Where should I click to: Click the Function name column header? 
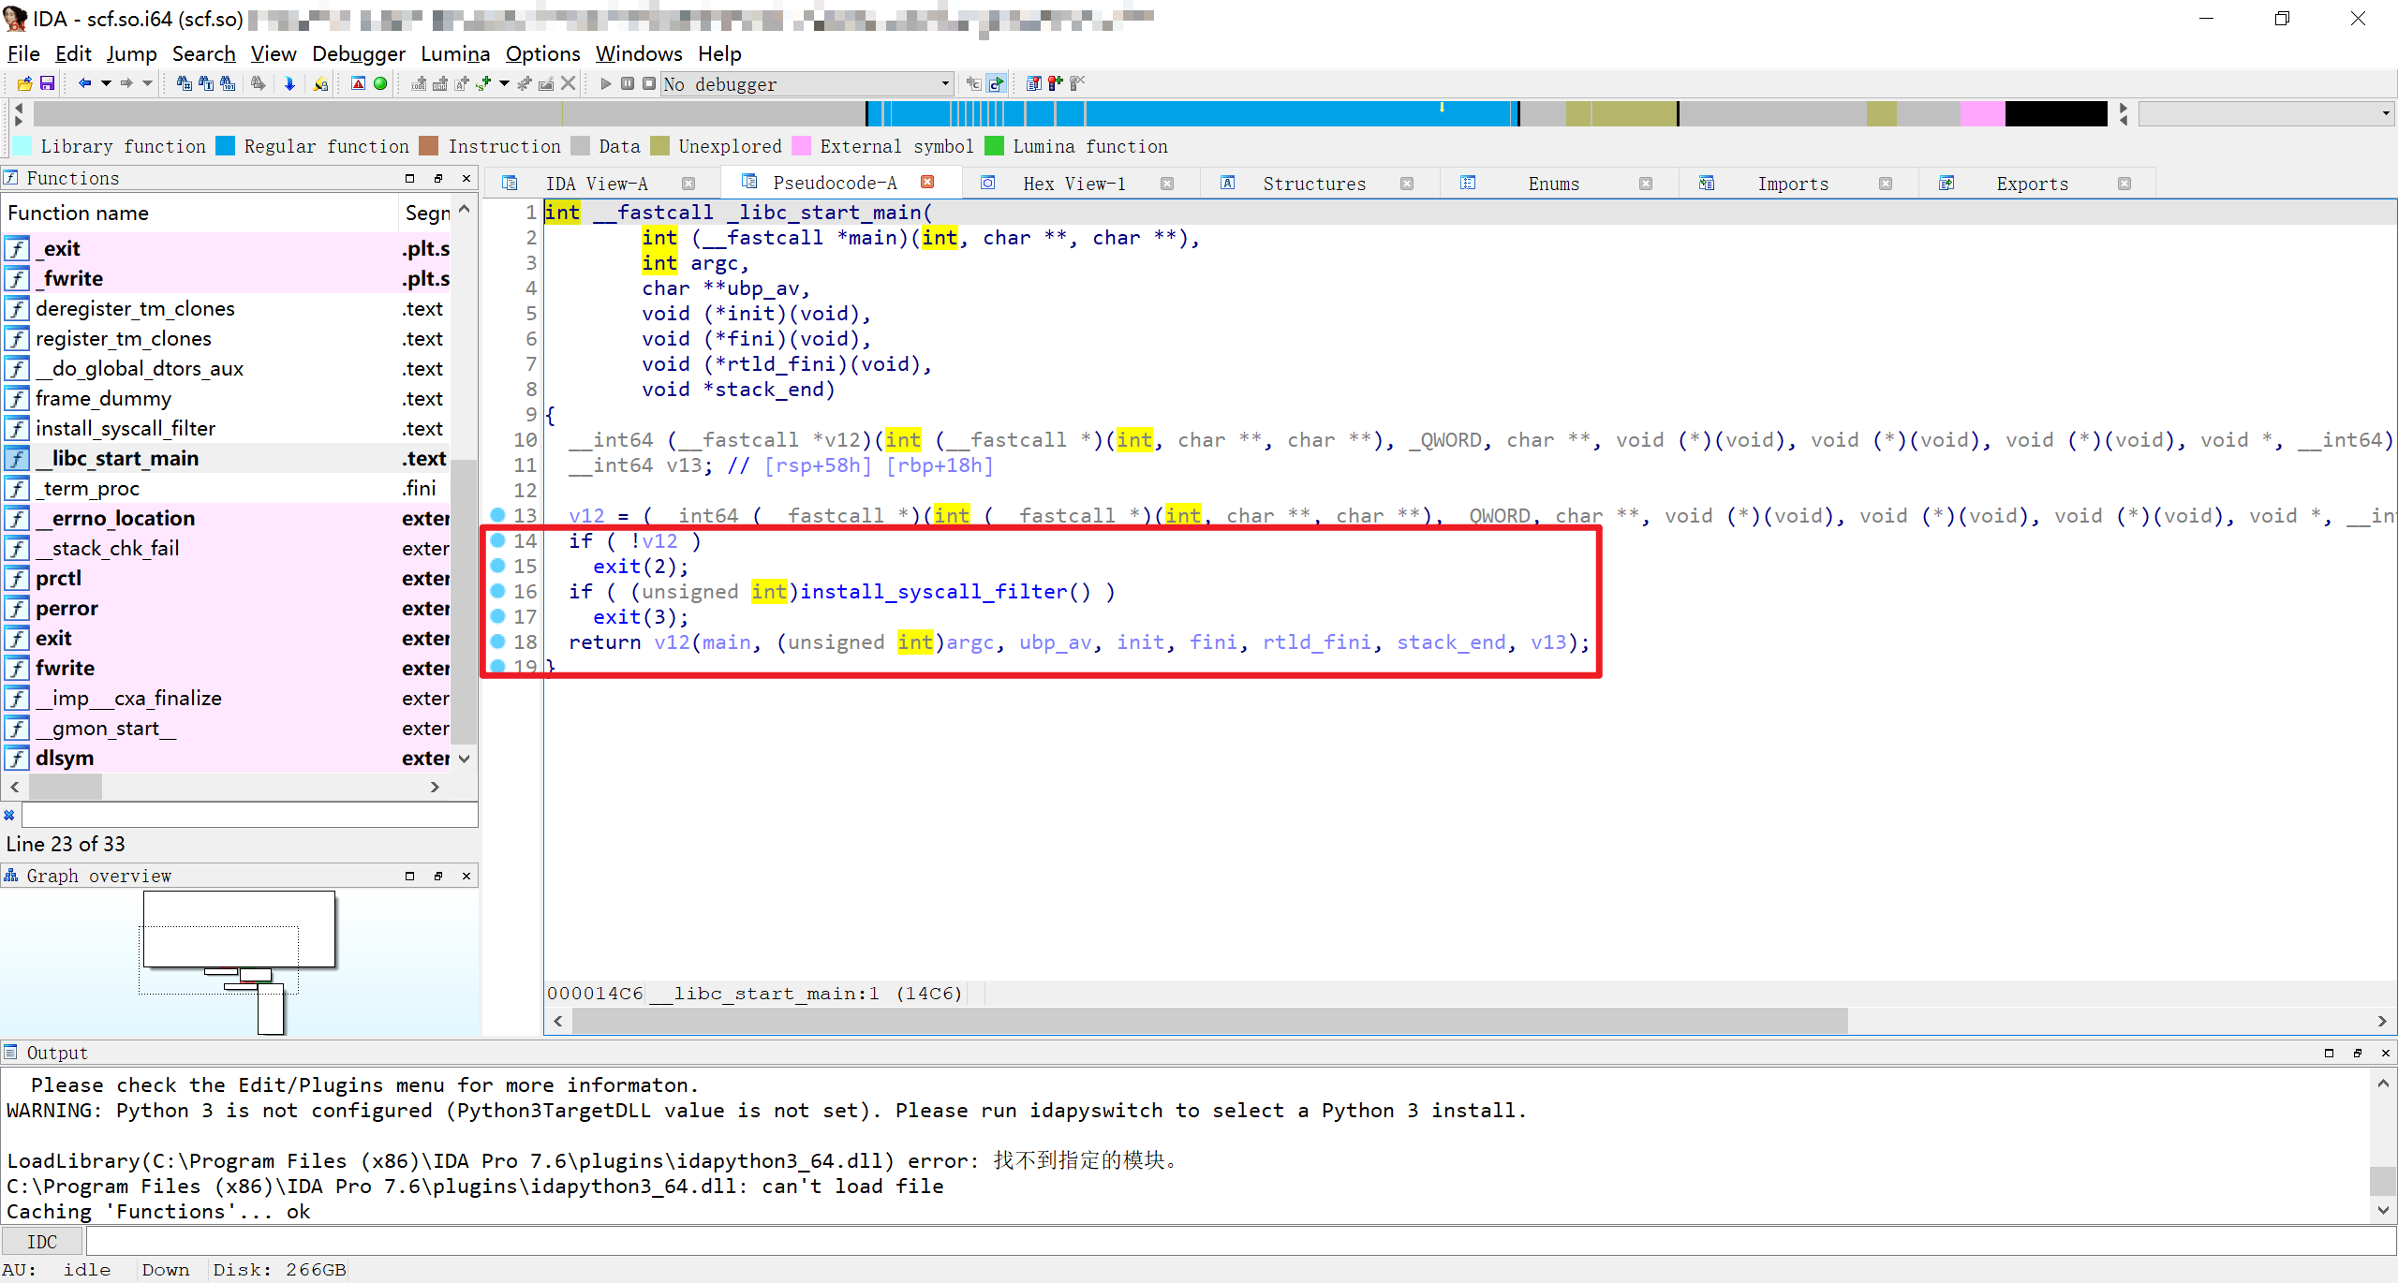click(200, 213)
